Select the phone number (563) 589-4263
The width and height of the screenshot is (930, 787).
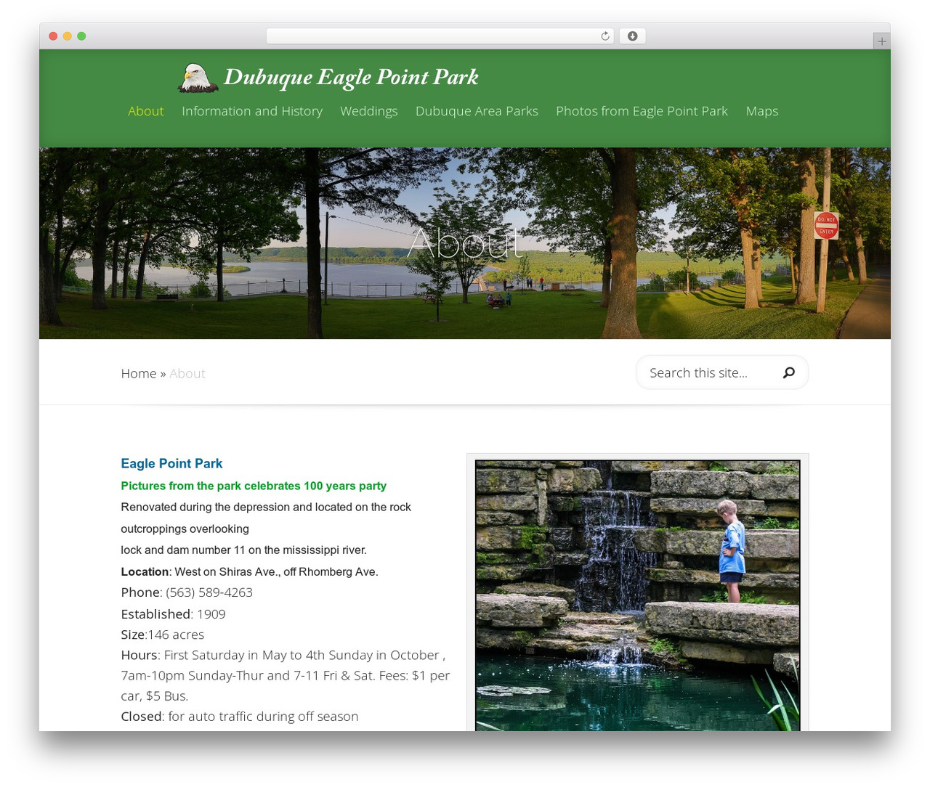click(x=209, y=592)
